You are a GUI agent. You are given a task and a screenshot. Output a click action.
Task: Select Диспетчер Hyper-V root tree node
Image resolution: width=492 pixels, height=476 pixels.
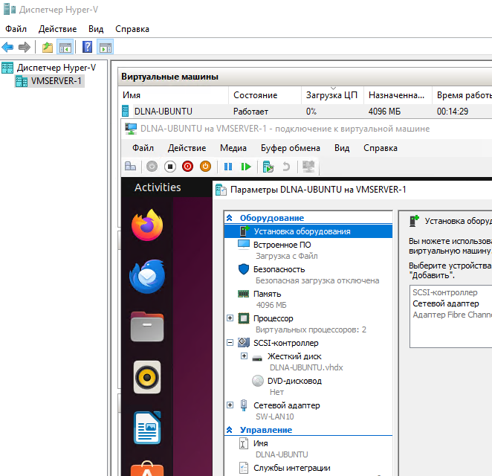[x=56, y=68]
